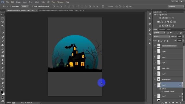Hide Layer 2 with its eye icon
185x104 pixels.
pos(155,62)
